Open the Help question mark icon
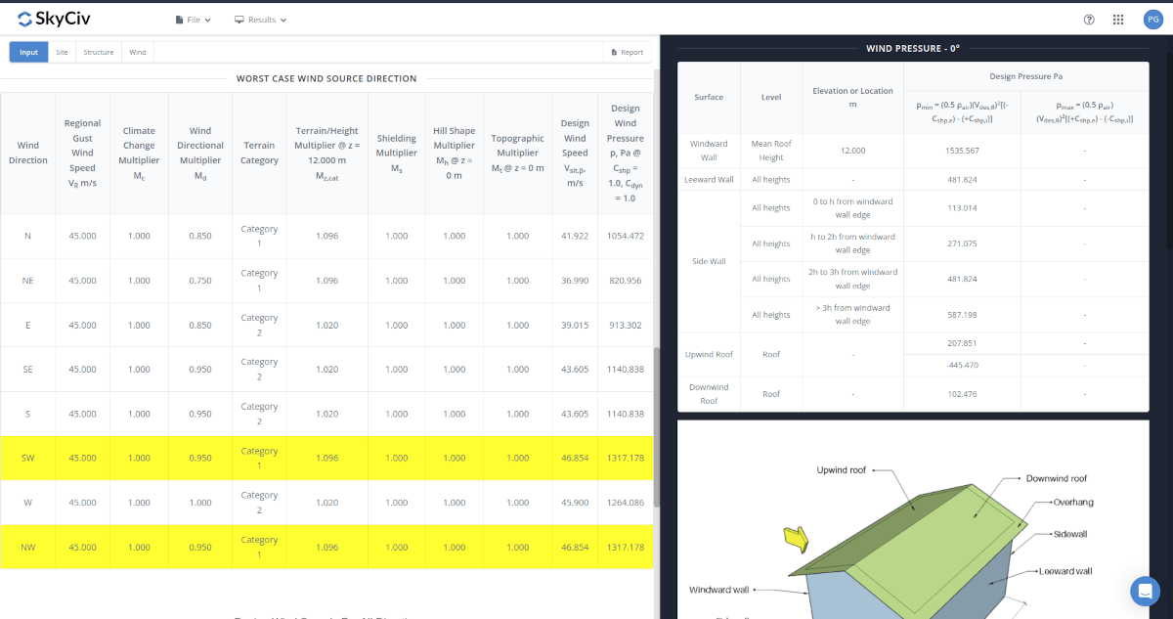This screenshot has width=1173, height=619. pos(1089,19)
